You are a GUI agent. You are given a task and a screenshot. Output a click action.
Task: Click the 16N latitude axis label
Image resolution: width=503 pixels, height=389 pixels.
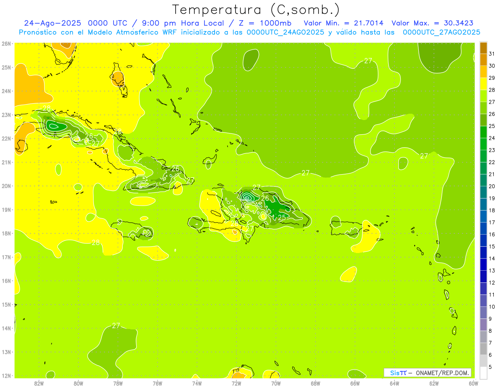(6, 281)
